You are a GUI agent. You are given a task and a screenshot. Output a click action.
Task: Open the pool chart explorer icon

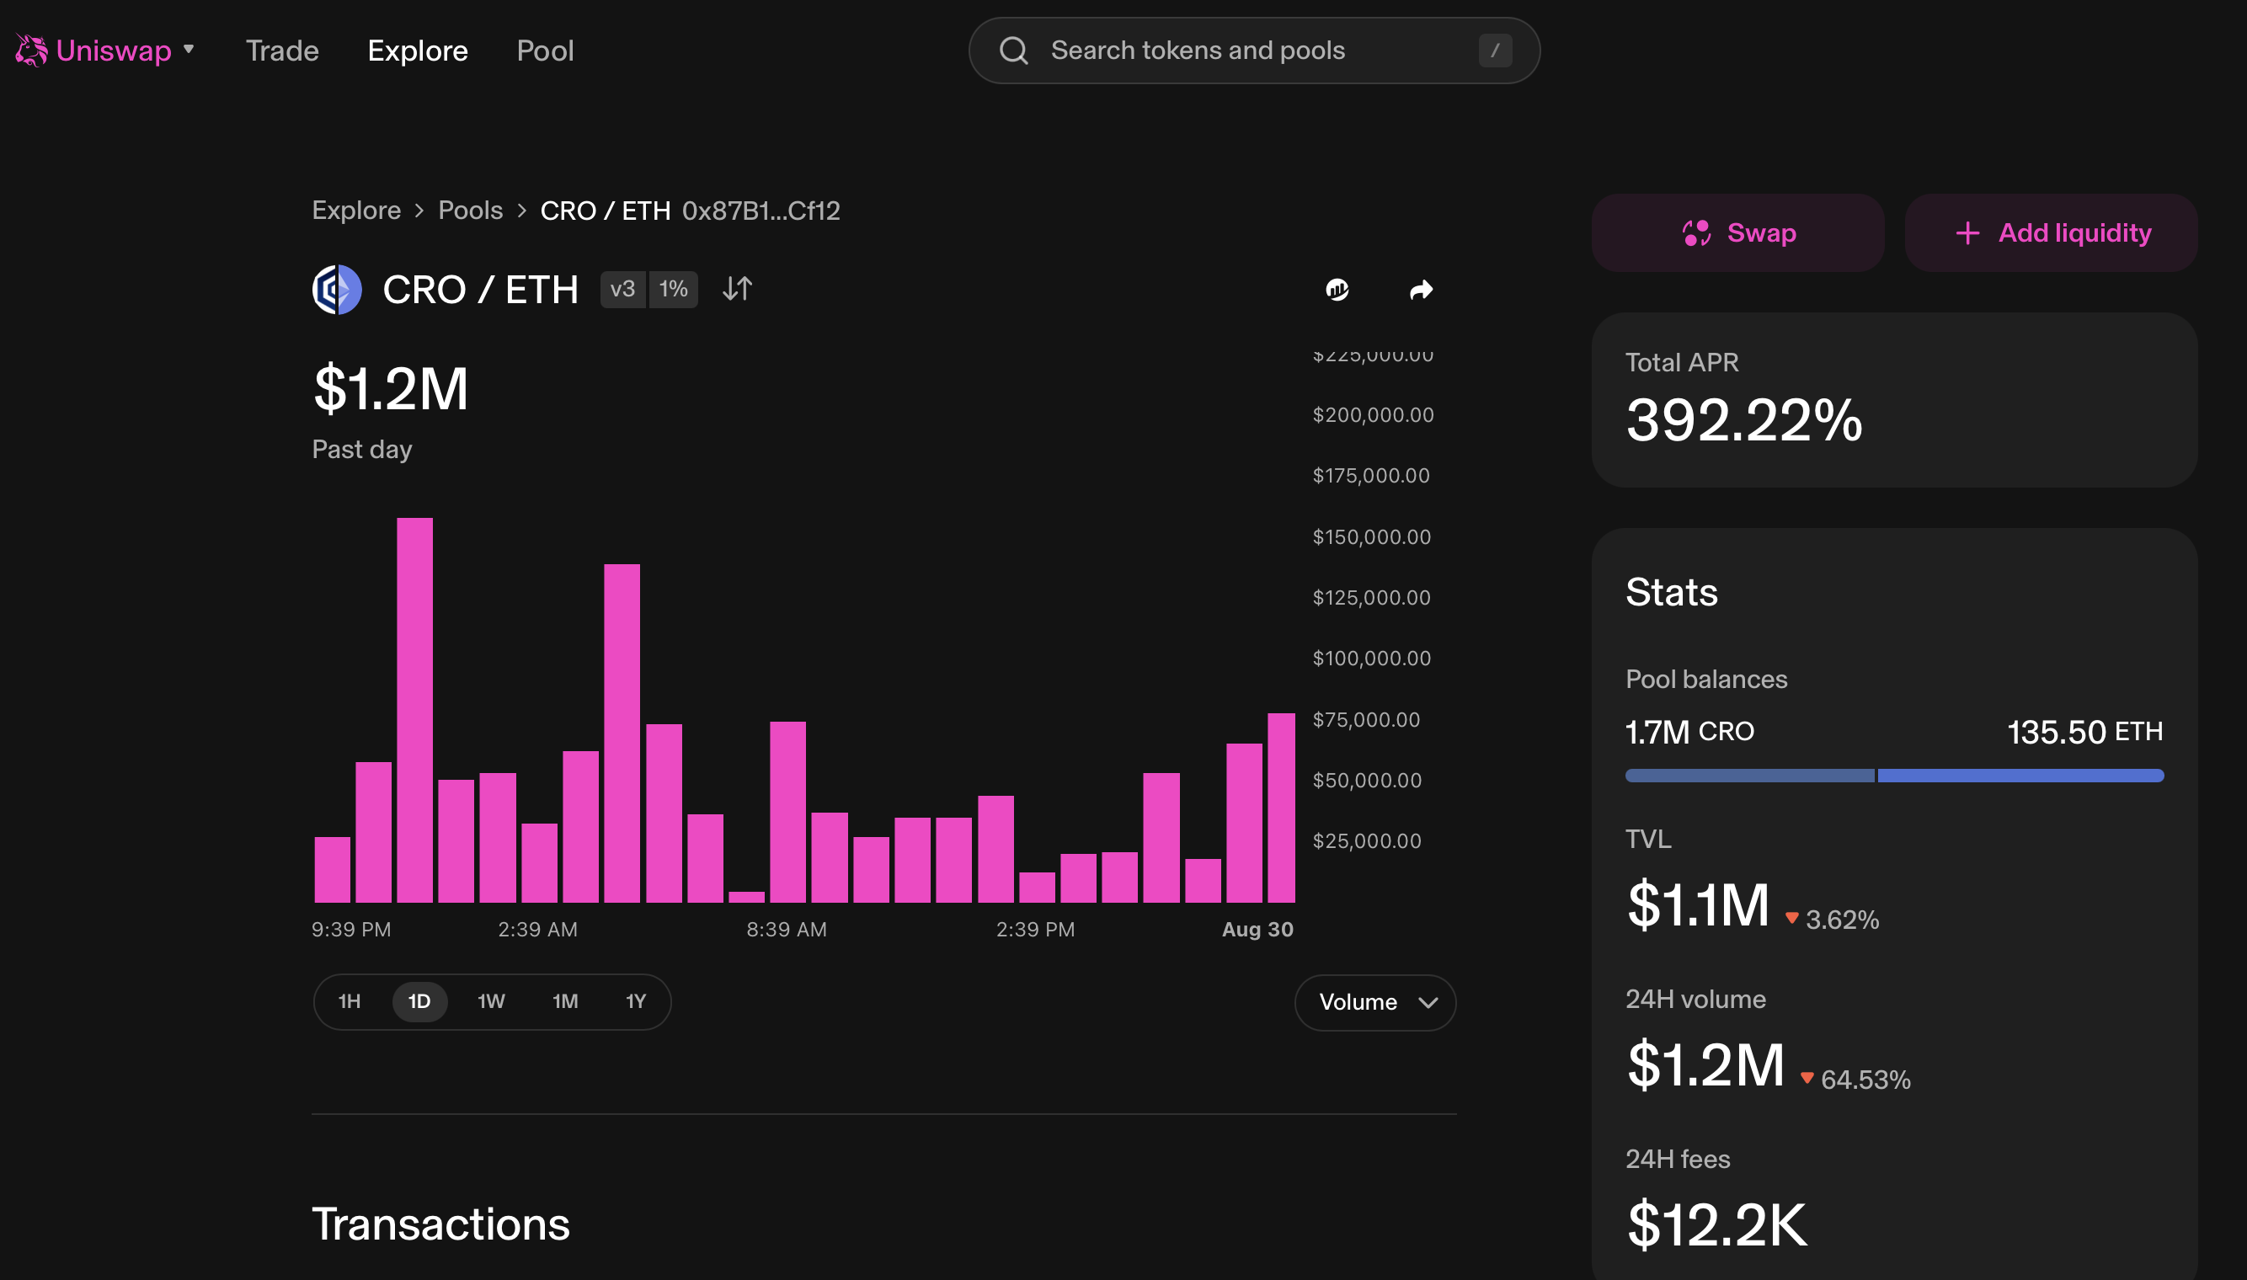click(x=1337, y=289)
